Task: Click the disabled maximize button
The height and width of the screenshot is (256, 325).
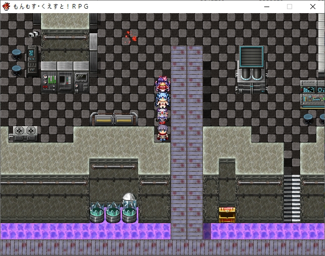Action: (290, 7)
